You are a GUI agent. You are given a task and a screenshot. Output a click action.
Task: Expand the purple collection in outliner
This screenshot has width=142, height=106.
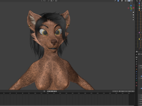(x=138, y=2)
